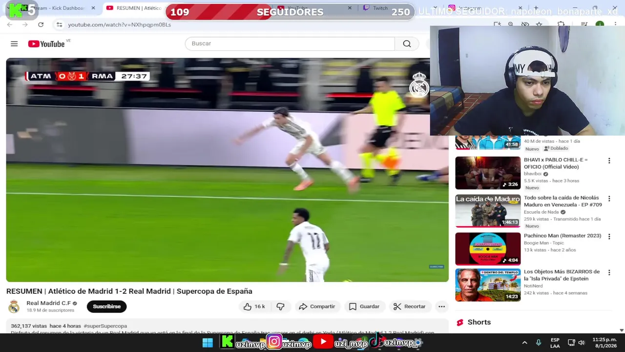Open Pachinco Man (Remaster 2023) thumbnail
Viewport: 625px width, 352px height.
488,249
